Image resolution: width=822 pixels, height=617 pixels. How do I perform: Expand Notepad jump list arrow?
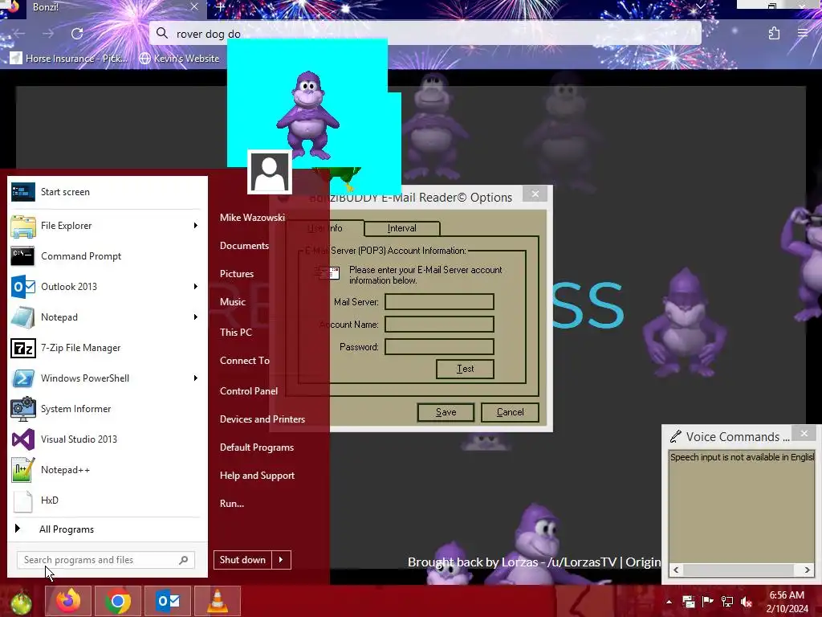(196, 317)
